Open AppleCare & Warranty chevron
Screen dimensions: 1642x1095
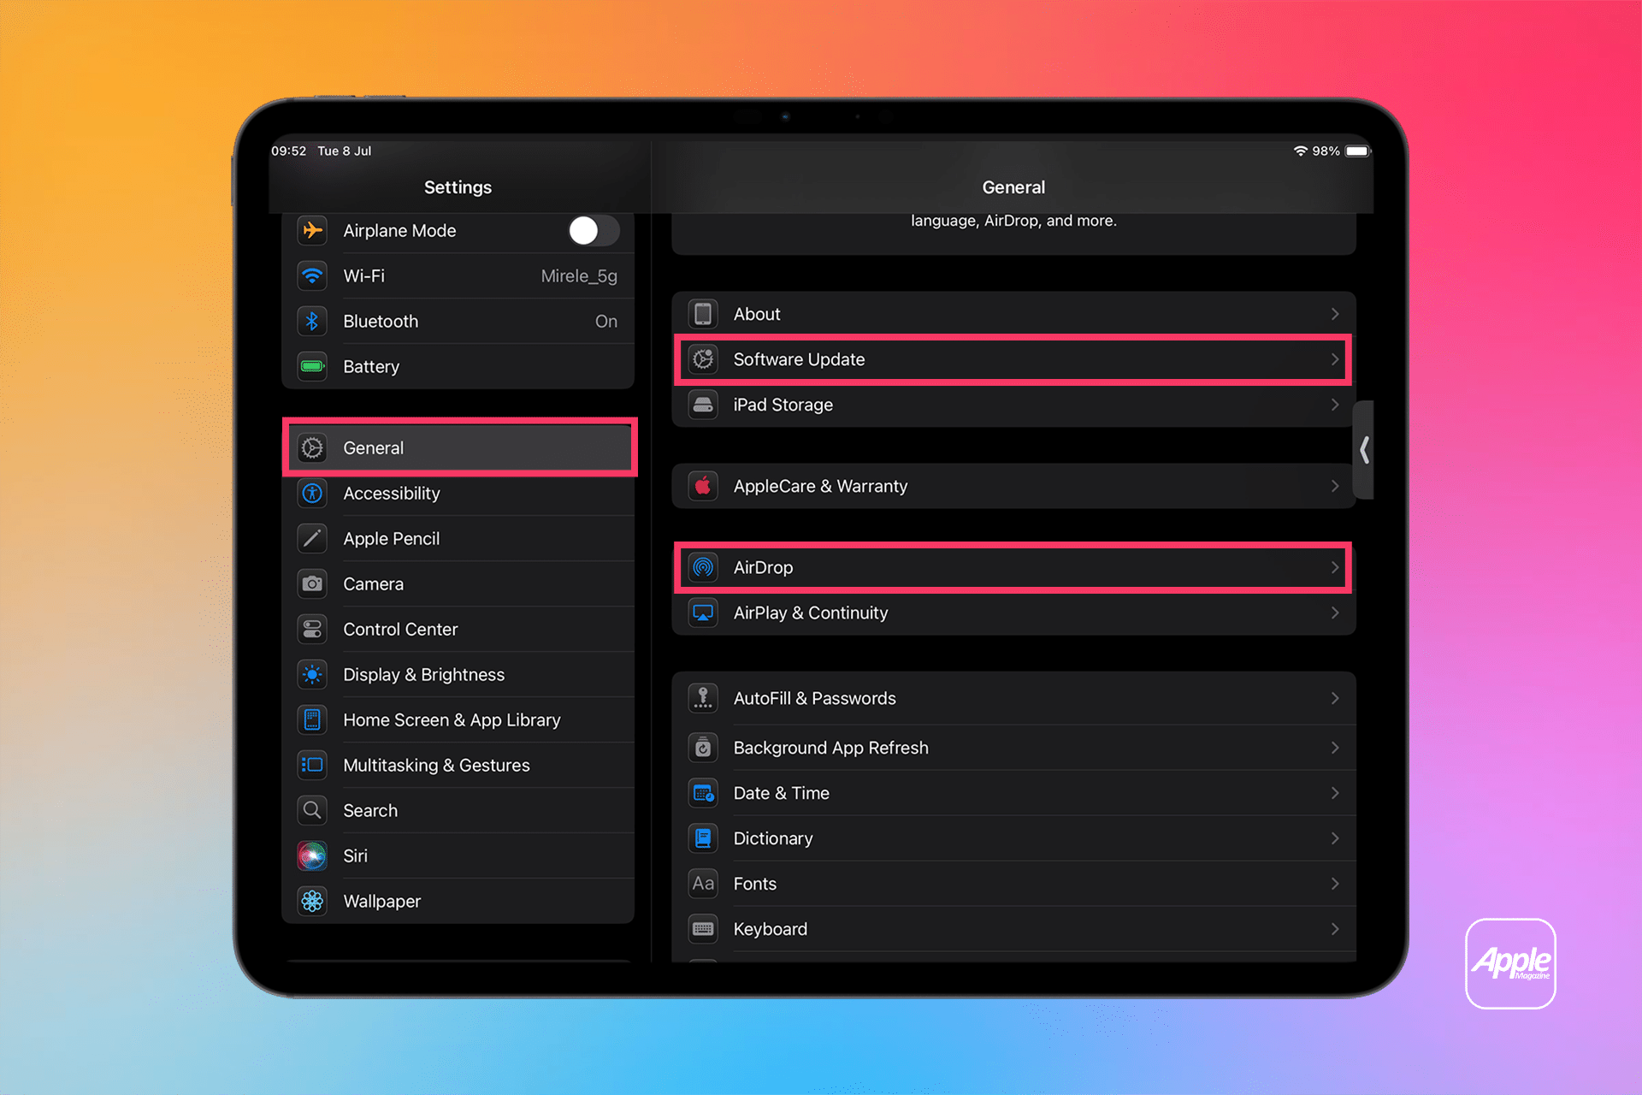[x=1335, y=486]
